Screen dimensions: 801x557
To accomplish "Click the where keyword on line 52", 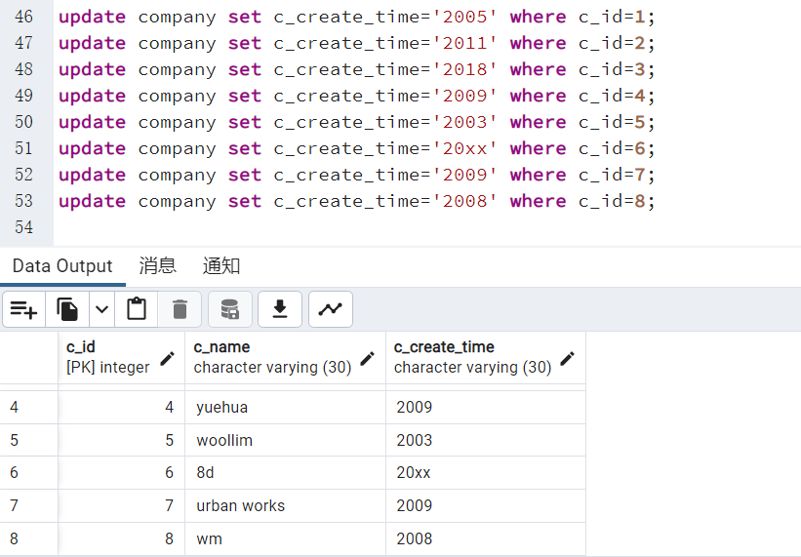I will (538, 175).
